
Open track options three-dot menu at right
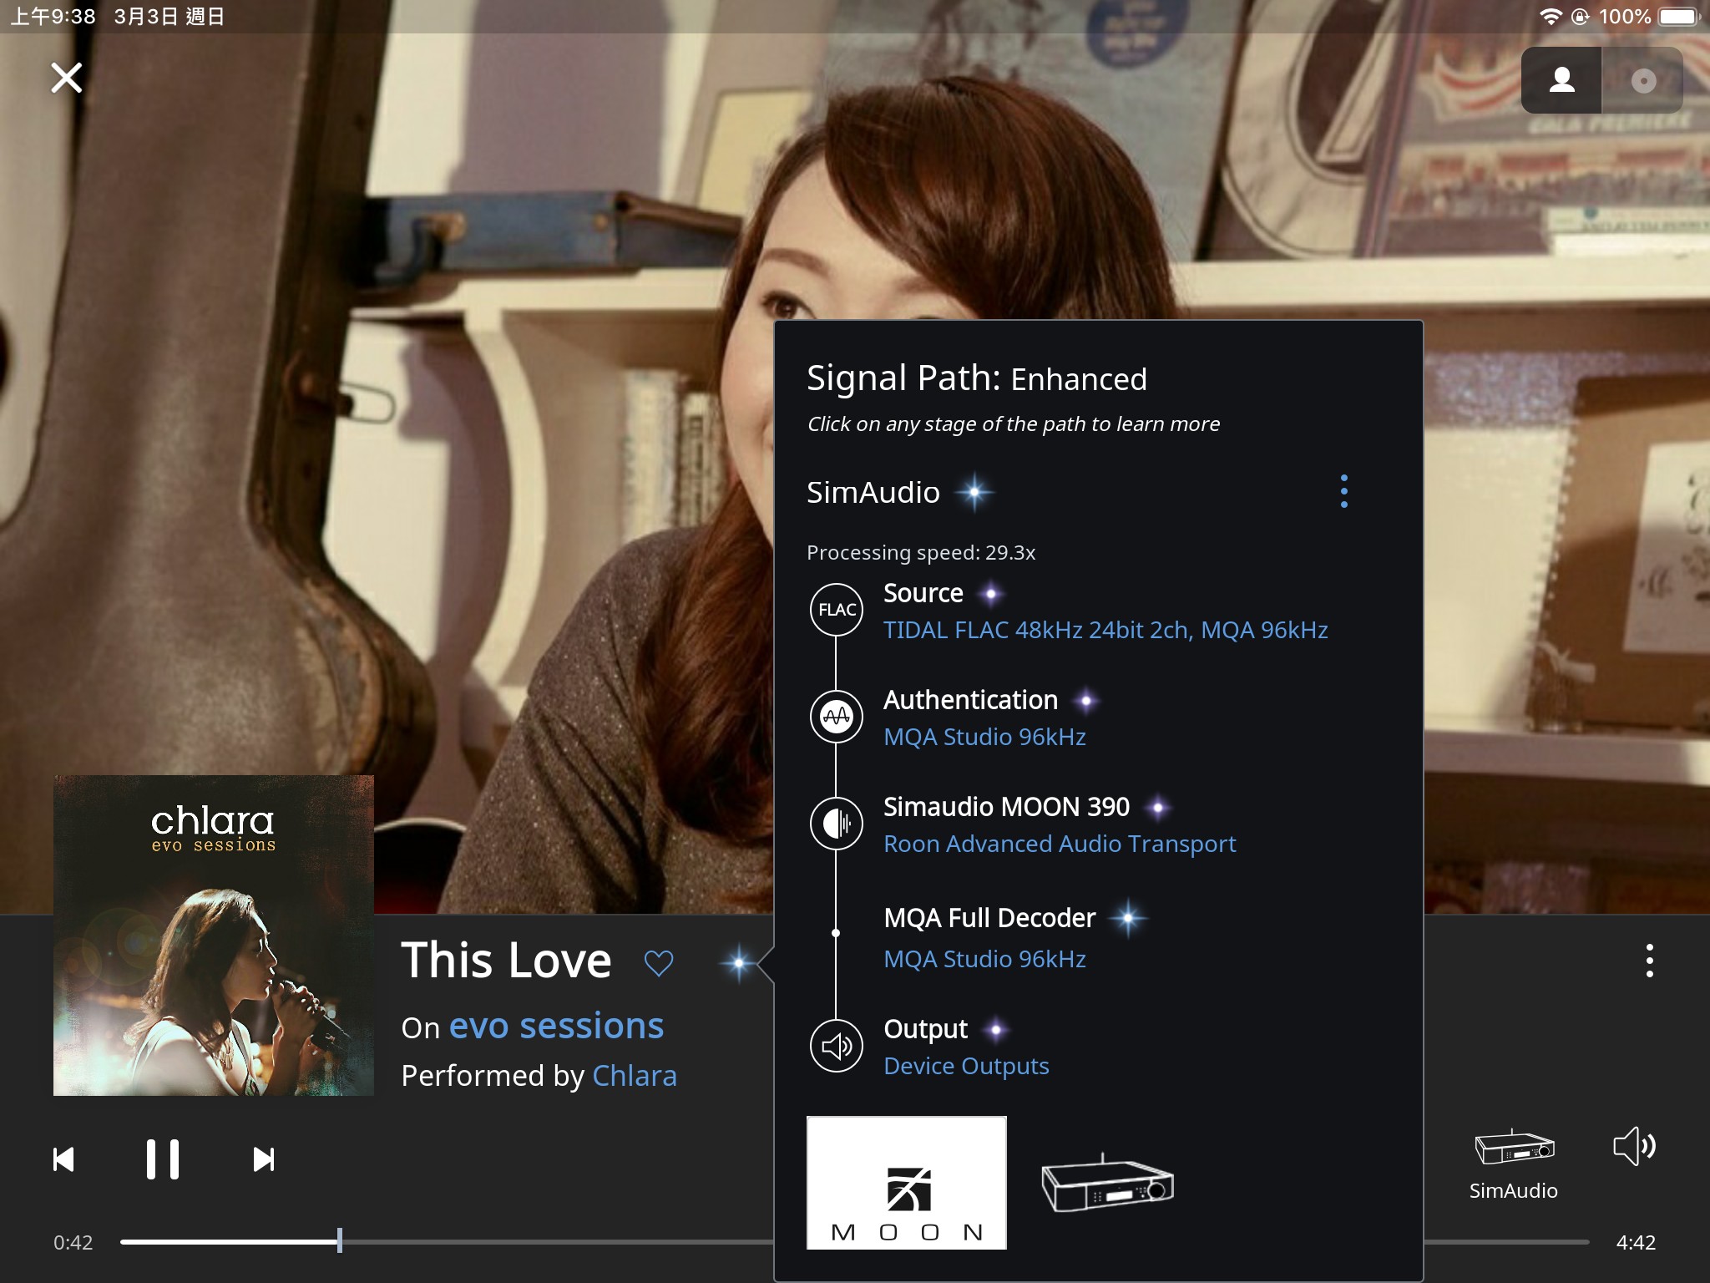(1649, 961)
